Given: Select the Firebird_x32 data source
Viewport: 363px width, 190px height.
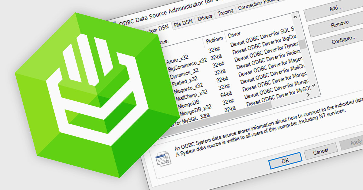Looking at the screenshot, I should pyautogui.click(x=185, y=81).
